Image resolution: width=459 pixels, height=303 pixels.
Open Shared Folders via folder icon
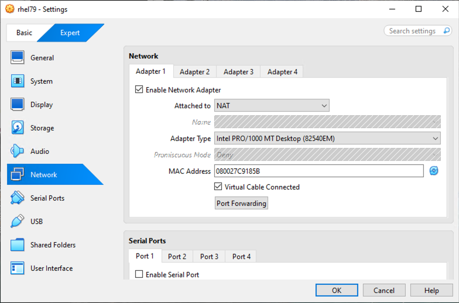pyautogui.click(x=18, y=245)
